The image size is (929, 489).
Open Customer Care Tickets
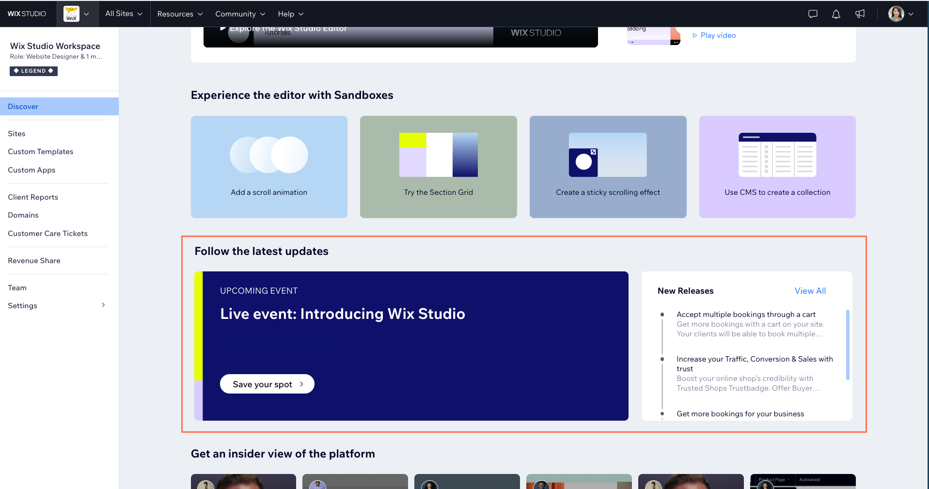click(47, 234)
